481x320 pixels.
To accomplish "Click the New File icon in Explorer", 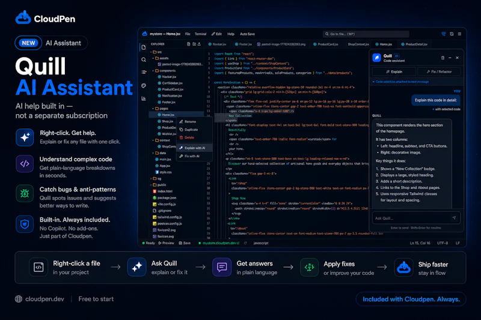I will point(189,44).
